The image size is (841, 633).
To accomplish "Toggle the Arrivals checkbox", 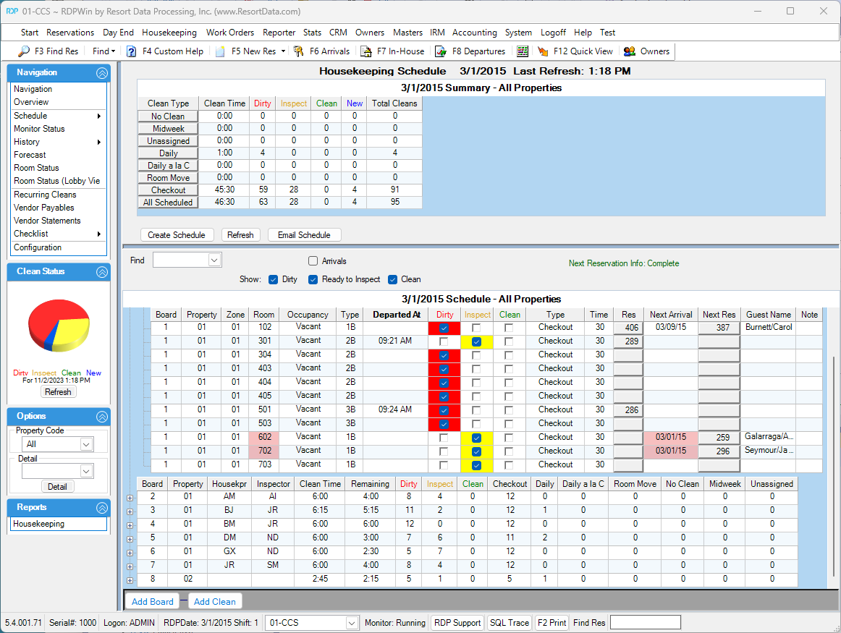I will point(313,261).
